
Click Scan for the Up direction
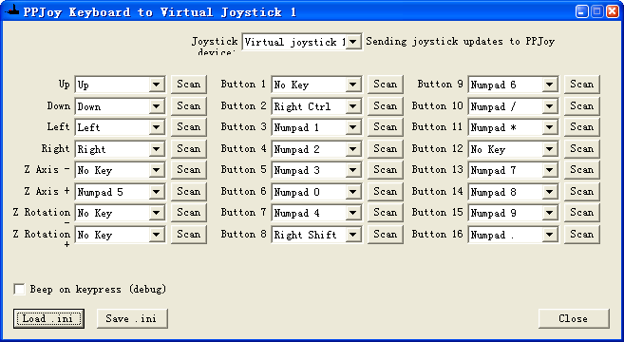pyautogui.click(x=189, y=85)
